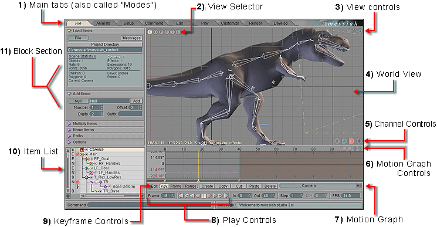Screen dimensions: 437x227
Task: Click the yellow current-frame marker at 18
Action: (198, 181)
